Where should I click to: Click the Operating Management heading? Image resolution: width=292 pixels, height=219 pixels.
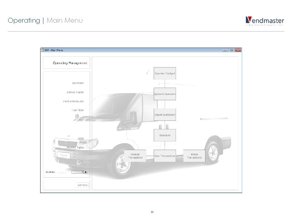(70, 63)
